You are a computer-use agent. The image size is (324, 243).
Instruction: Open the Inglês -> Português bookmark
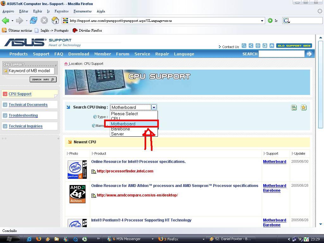tap(52, 30)
